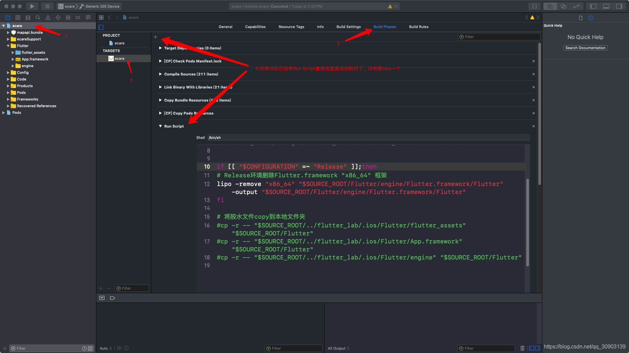Click the Library curly braces button
Viewport: 629px width, 353px height.
pyautogui.click(x=535, y=6)
